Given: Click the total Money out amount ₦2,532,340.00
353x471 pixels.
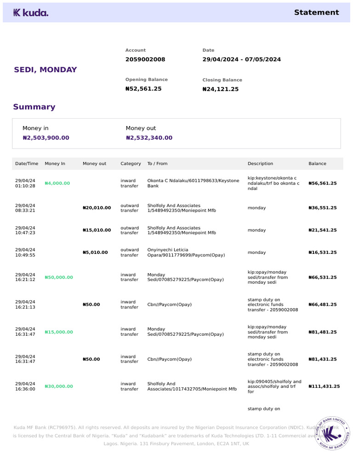Looking at the screenshot, I should pos(149,138).
